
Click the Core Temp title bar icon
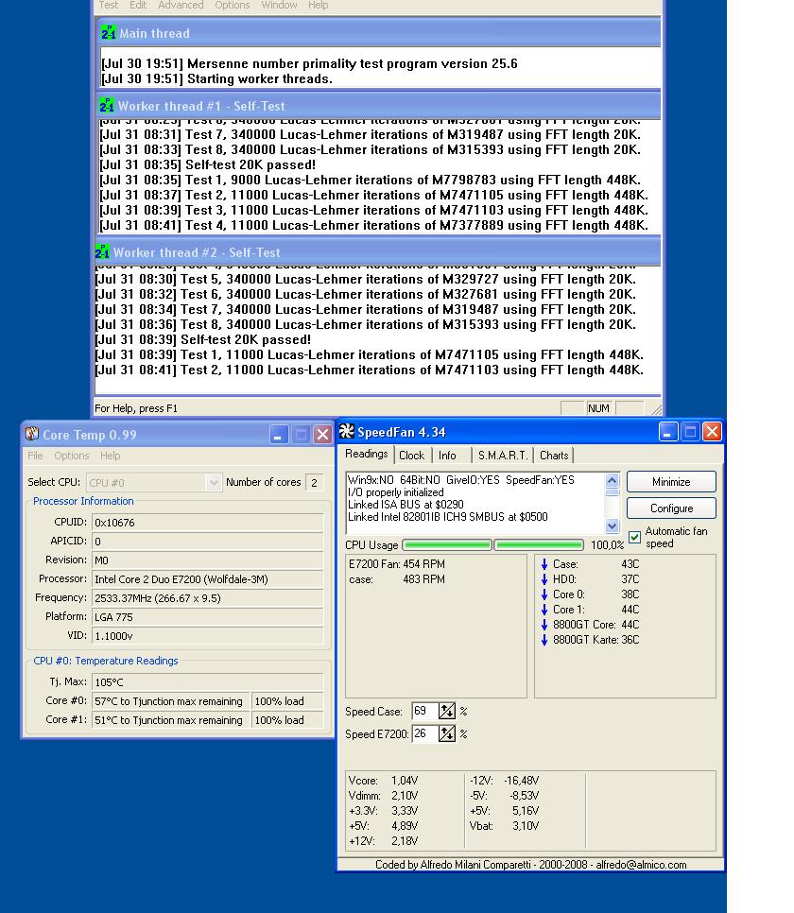point(32,434)
